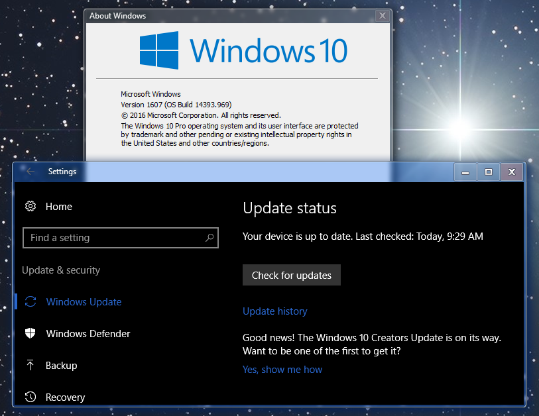Click the Recovery clock icon
The height and width of the screenshot is (416, 539).
pos(30,397)
